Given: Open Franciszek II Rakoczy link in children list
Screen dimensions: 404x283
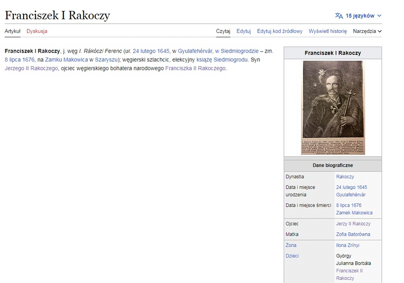Looking at the screenshot, I should (x=349, y=274).
